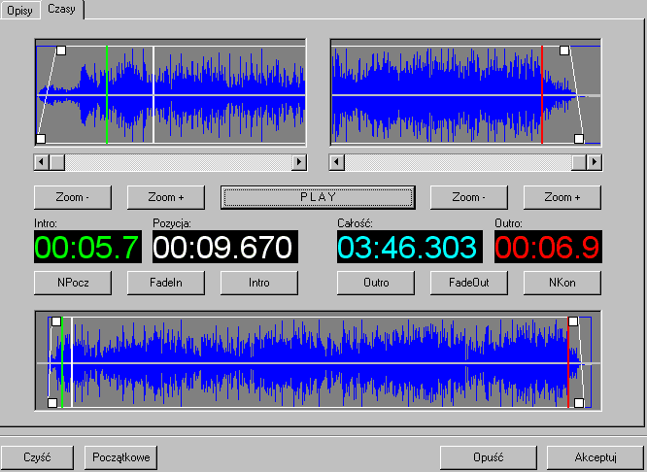The image size is (647, 472).
Task: Click the Całość time 03:46.303
Action: click(410, 247)
